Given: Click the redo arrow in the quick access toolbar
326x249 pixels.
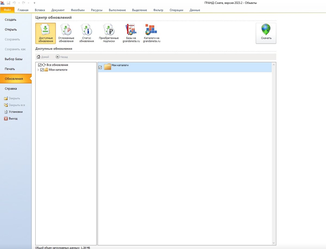Looking at the screenshot, I should pyautogui.click(x=24, y=3).
